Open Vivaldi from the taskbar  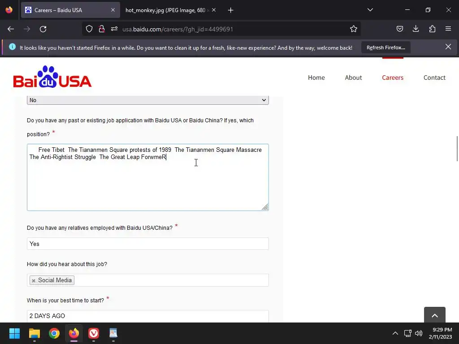94,333
